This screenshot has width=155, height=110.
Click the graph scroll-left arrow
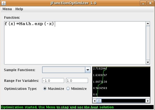click(x=95, y=101)
